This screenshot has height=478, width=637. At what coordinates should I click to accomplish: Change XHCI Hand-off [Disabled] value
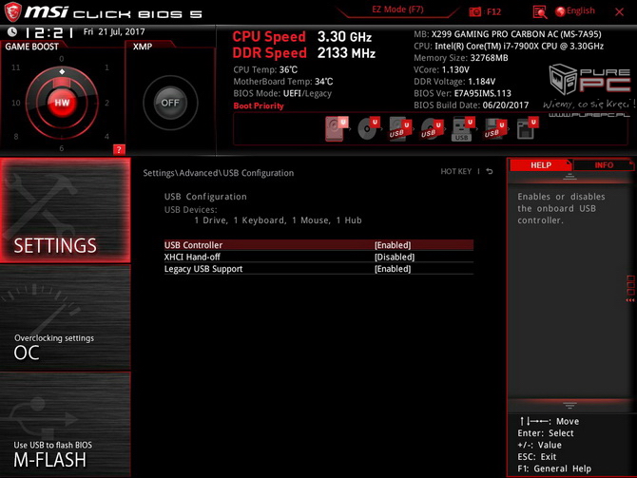(x=395, y=257)
